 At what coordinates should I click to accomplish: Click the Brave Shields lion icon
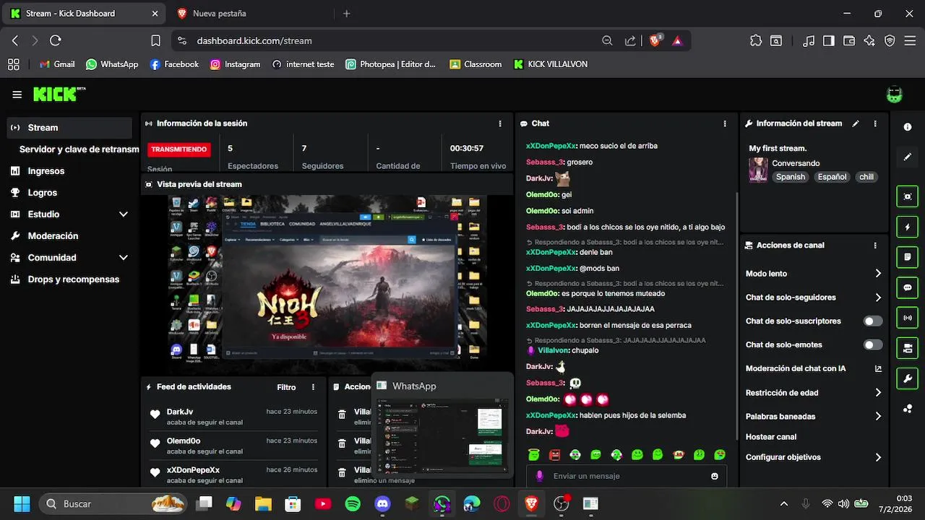pos(655,41)
